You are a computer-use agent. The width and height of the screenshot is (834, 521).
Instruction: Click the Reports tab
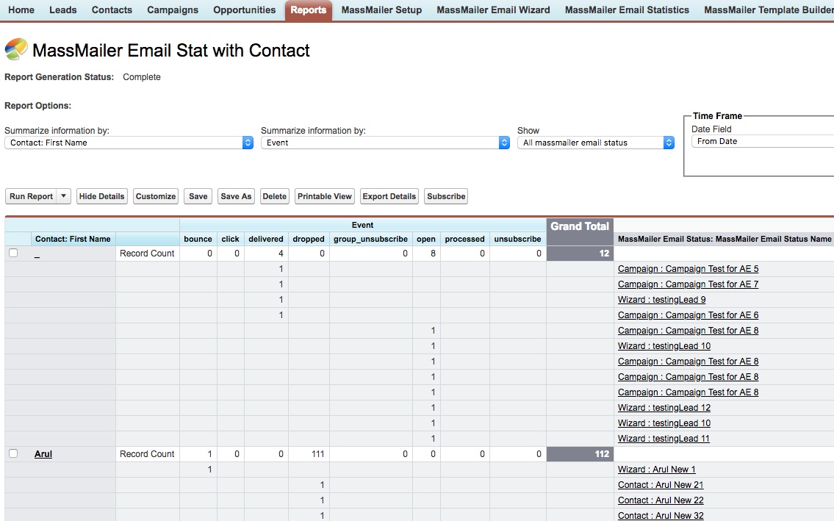(309, 10)
